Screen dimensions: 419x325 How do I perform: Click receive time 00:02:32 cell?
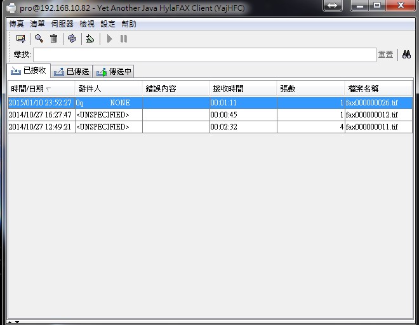pos(243,127)
